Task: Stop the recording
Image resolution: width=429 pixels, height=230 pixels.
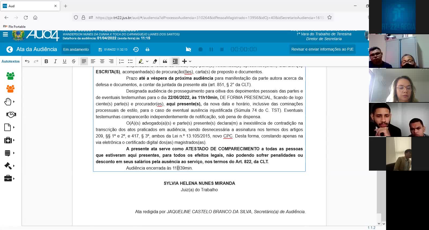Action: [222, 49]
